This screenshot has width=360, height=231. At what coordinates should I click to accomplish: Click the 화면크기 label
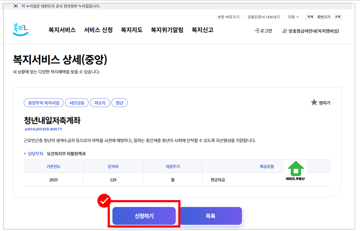coord(324,17)
